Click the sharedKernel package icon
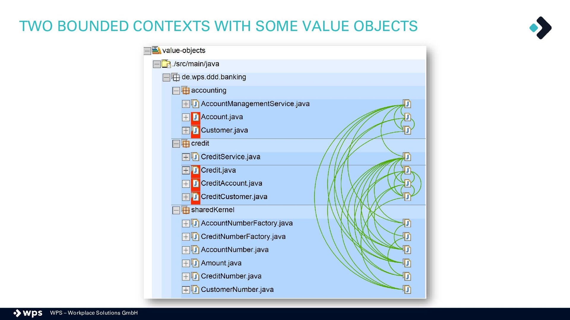The width and height of the screenshot is (570, 320). pyautogui.click(x=186, y=210)
